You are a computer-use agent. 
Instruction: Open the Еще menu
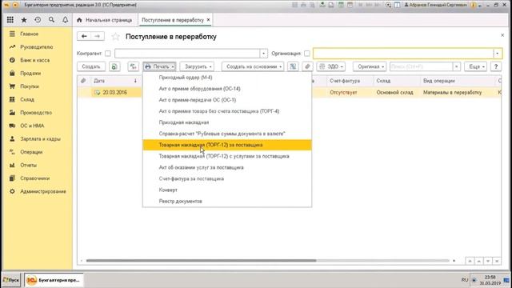pos(476,66)
